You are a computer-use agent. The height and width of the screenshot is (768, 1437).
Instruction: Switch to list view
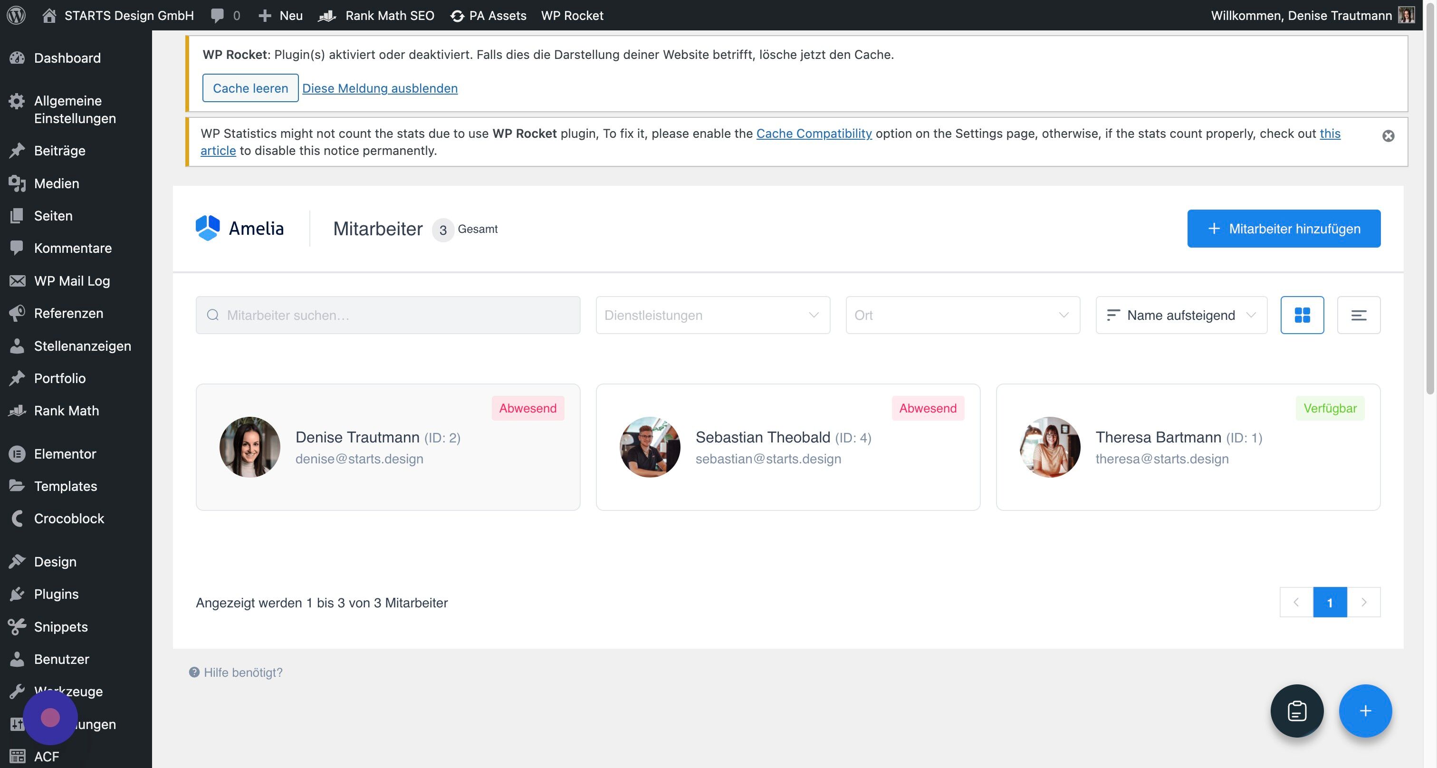[1359, 315]
